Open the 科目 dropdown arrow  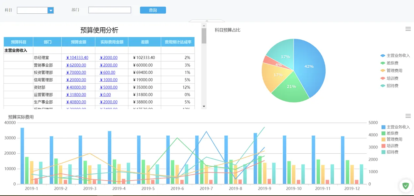[x=51, y=10]
